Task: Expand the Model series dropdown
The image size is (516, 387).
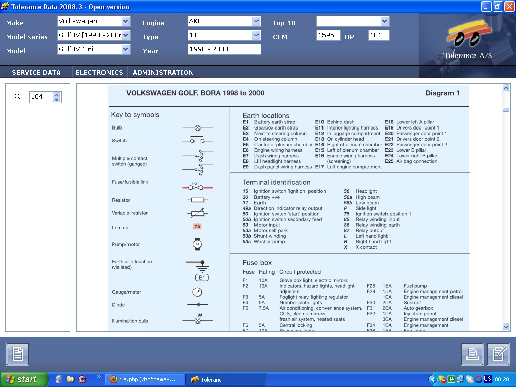Action: [125, 35]
